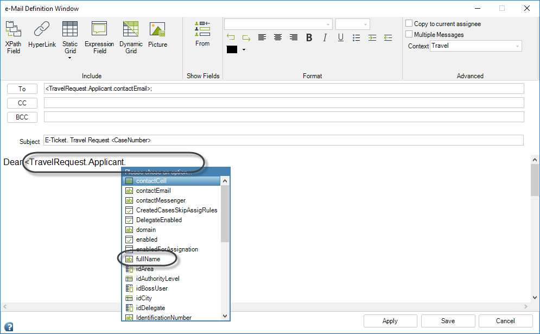Image resolution: width=540 pixels, height=334 pixels.
Task: Click the Cancel button
Action: pyautogui.click(x=505, y=321)
